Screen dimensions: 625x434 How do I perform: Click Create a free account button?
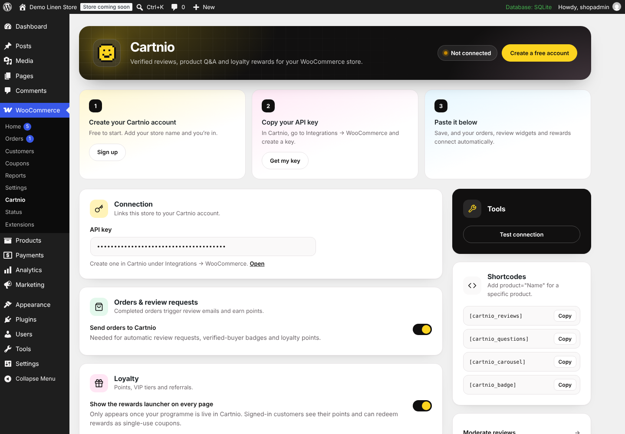tap(539, 53)
